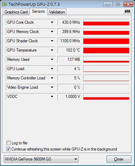Click the Close button
This screenshot has height=166, width=135.
[119, 159]
